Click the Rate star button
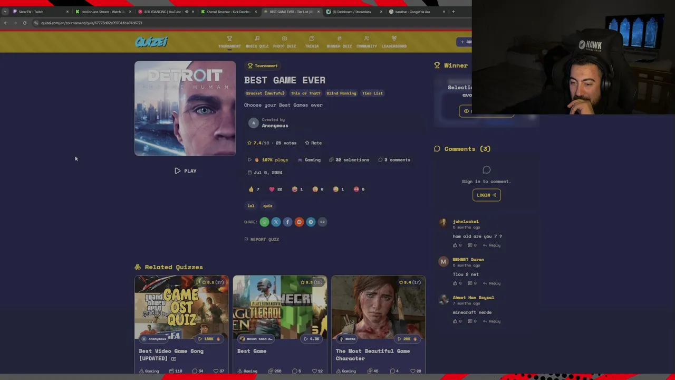This screenshot has height=380, width=675. click(313, 143)
